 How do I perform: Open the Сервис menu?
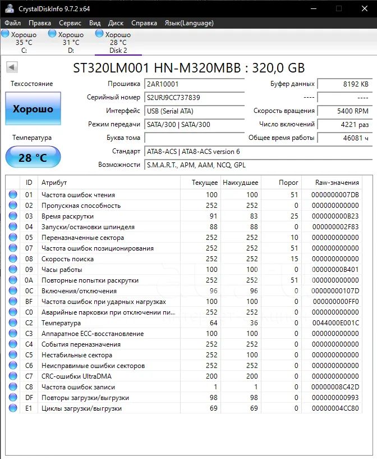point(70,23)
